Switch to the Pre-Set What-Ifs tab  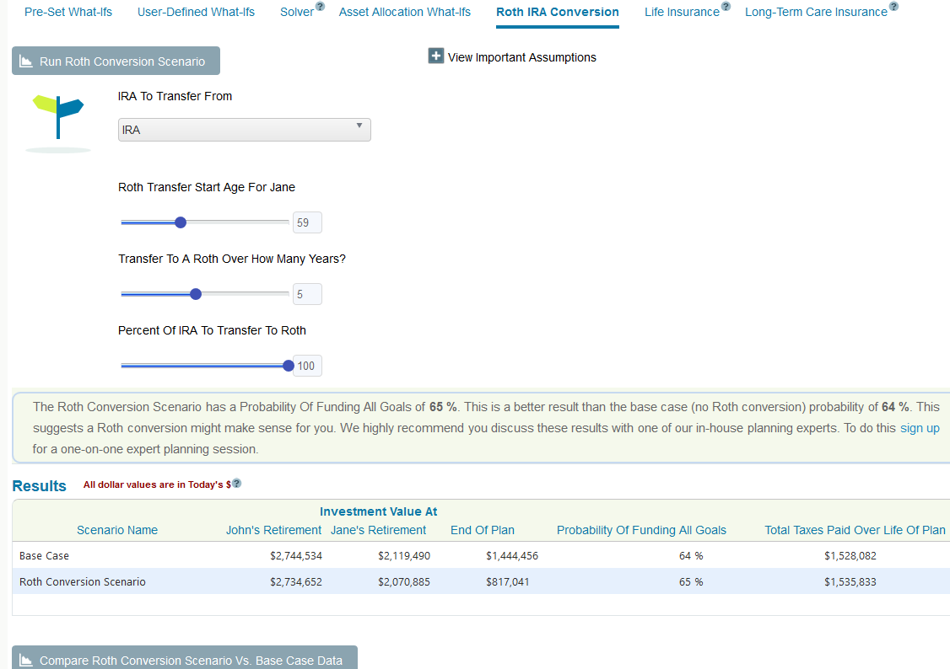[x=67, y=12]
